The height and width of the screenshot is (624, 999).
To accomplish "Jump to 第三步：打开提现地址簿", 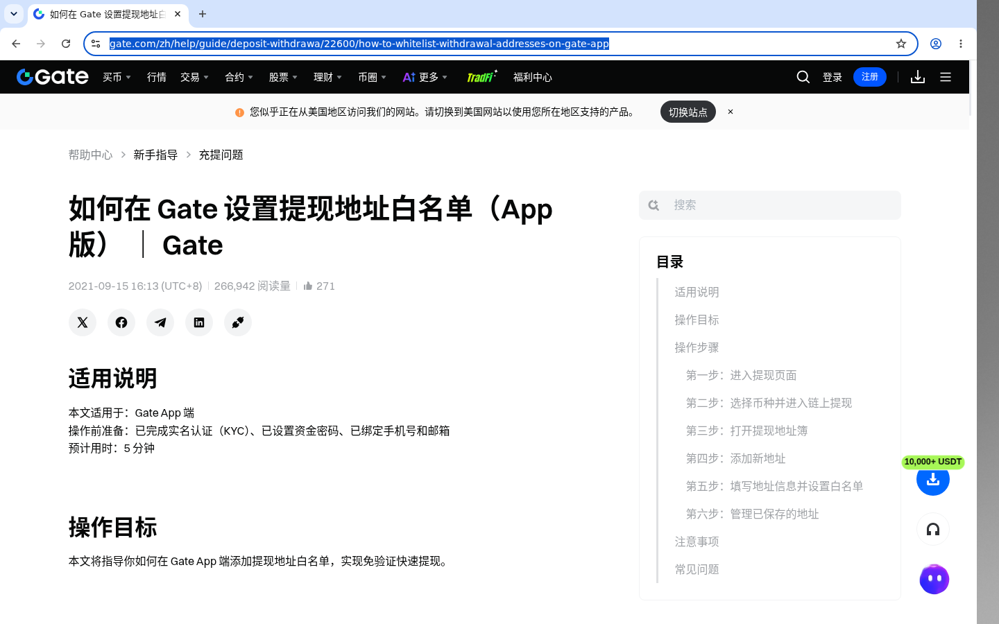I will (746, 431).
